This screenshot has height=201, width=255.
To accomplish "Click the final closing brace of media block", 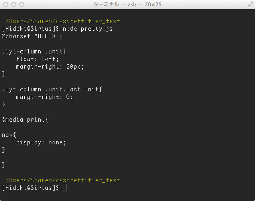I will [x=4, y=165].
